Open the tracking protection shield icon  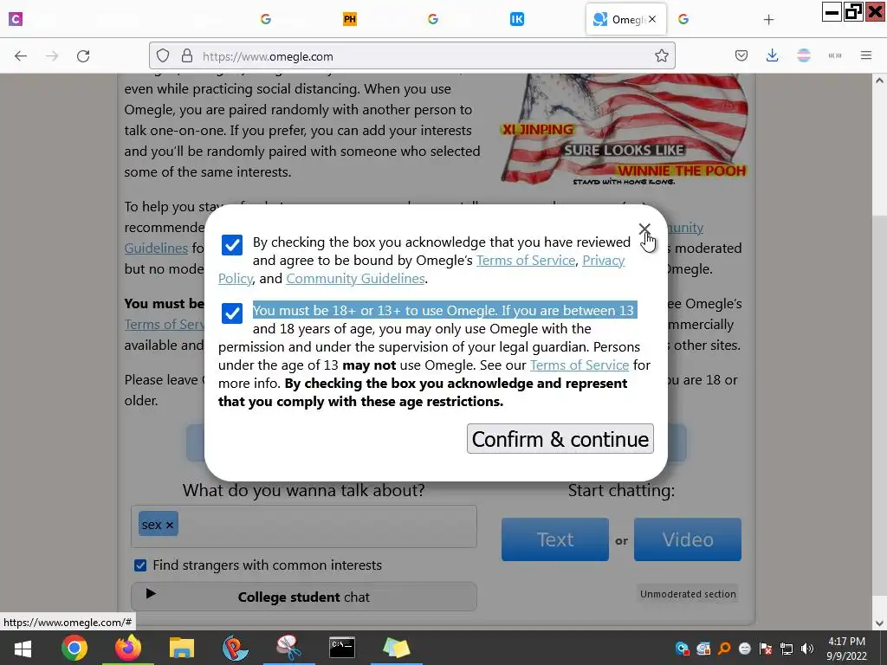(163, 55)
